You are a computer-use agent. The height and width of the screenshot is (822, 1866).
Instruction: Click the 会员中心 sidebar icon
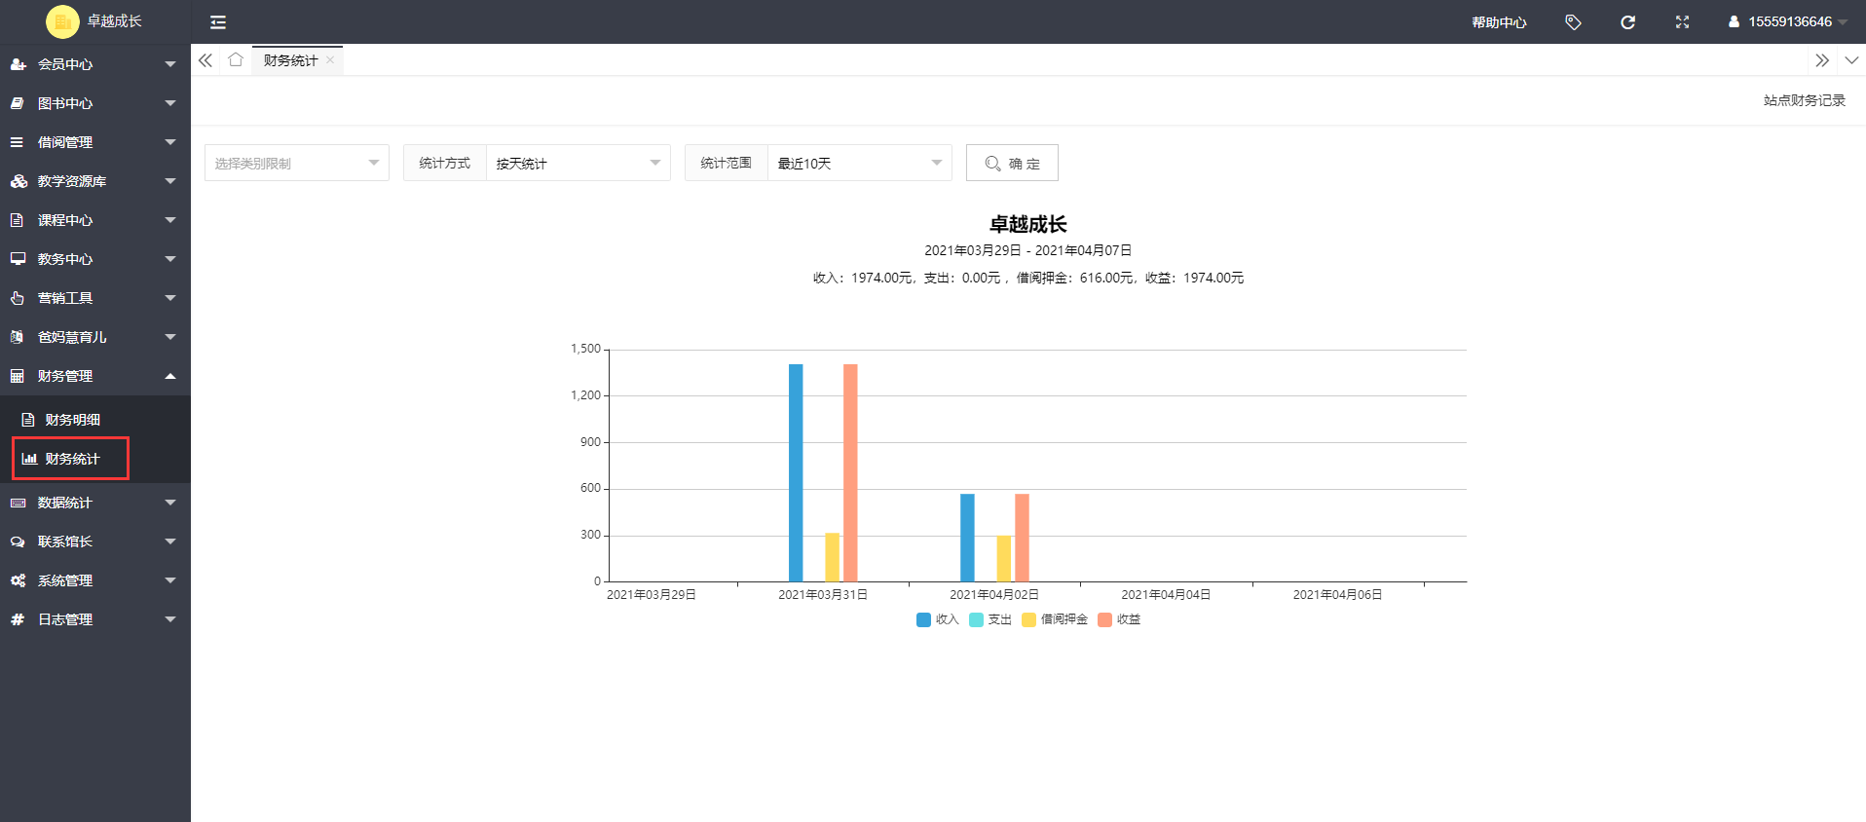(x=18, y=64)
